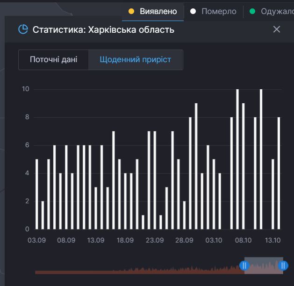Click the pie chart statistics icon
This screenshot has height=286, width=294.
pos(23,29)
